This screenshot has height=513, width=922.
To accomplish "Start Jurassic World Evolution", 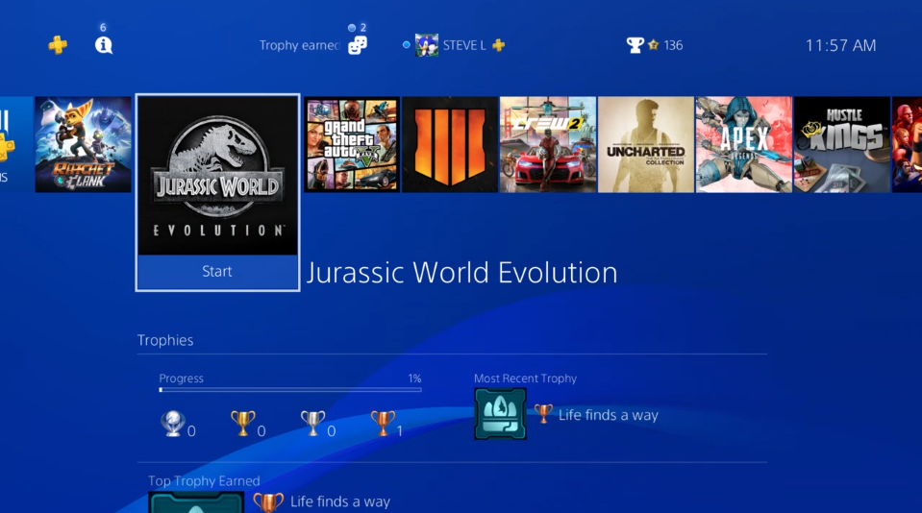I will click(217, 272).
